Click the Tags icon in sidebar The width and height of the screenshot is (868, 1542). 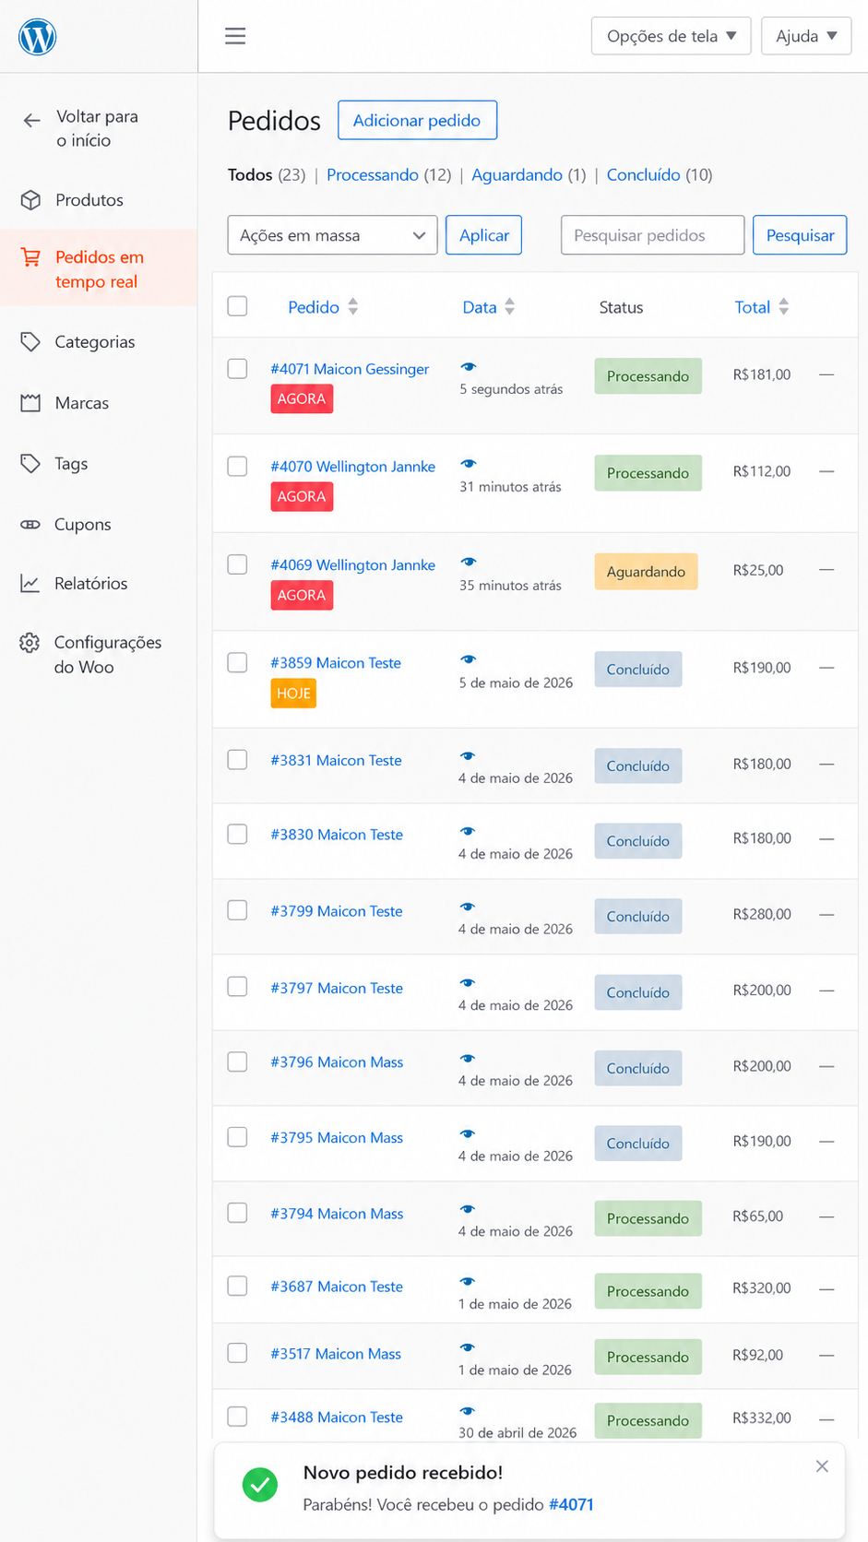[x=30, y=463]
